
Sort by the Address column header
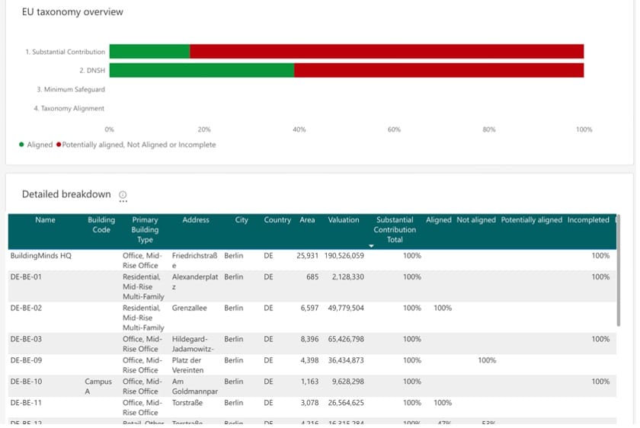[x=196, y=220]
